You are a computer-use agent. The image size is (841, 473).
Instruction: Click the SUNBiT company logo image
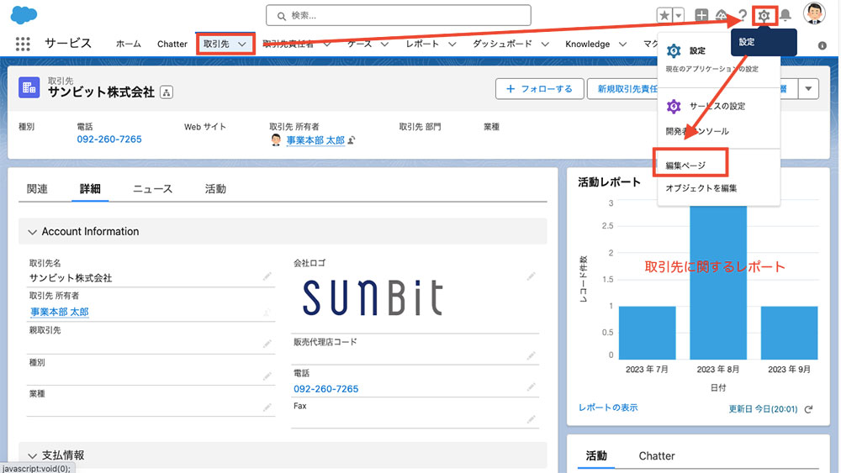pos(373,298)
